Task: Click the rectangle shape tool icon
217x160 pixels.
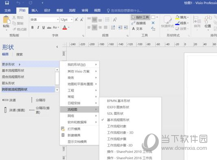Action: click(x=153, y=17)
